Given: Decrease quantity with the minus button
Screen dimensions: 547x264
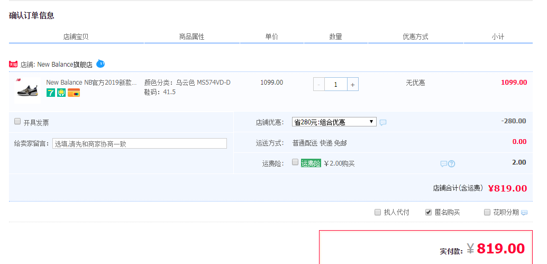Looking at the screenshot, I should coord(319,85).
